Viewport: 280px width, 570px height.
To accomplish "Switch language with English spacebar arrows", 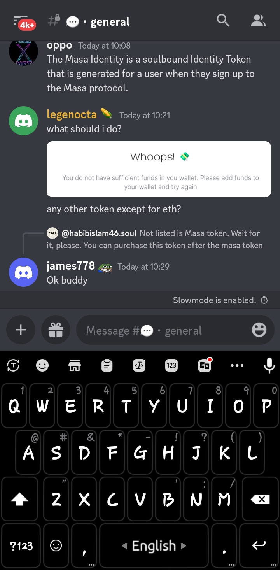I will pyautogui.click(x=154, y=545).
